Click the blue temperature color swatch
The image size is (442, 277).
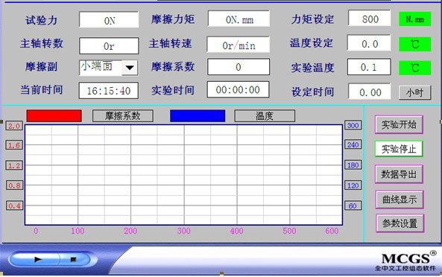click(198, 116)
